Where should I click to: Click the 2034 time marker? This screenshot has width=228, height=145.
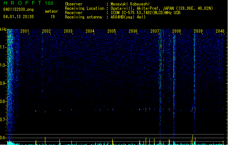(x=90, y=31)
